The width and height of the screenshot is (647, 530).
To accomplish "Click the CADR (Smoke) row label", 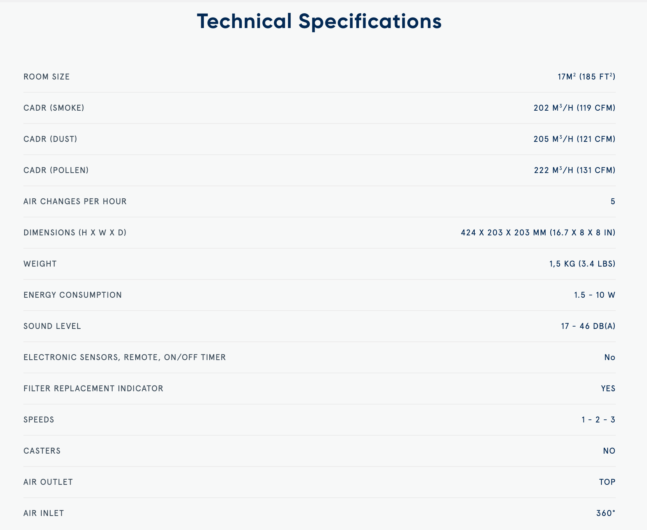I will pyautogui.click(x=54, y=108).
